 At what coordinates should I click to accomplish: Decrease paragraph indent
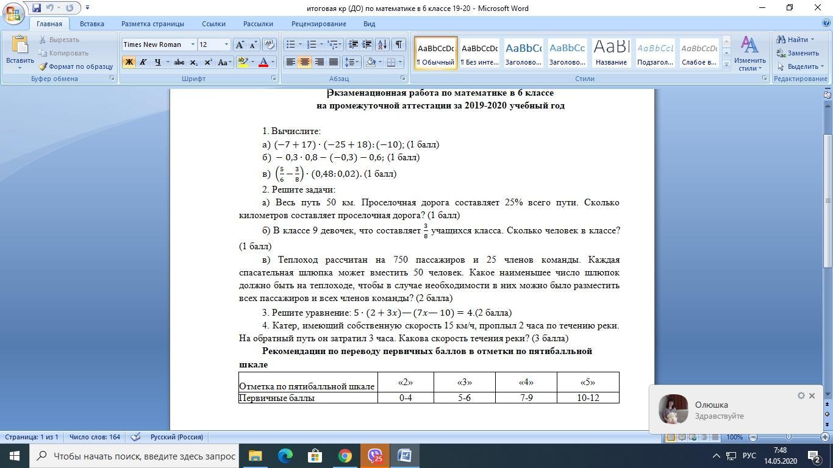(352, 44)
